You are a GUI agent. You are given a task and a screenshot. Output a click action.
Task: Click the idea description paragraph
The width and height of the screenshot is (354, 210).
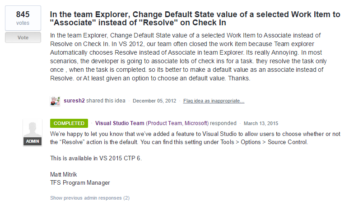click(x=195, y=56)
